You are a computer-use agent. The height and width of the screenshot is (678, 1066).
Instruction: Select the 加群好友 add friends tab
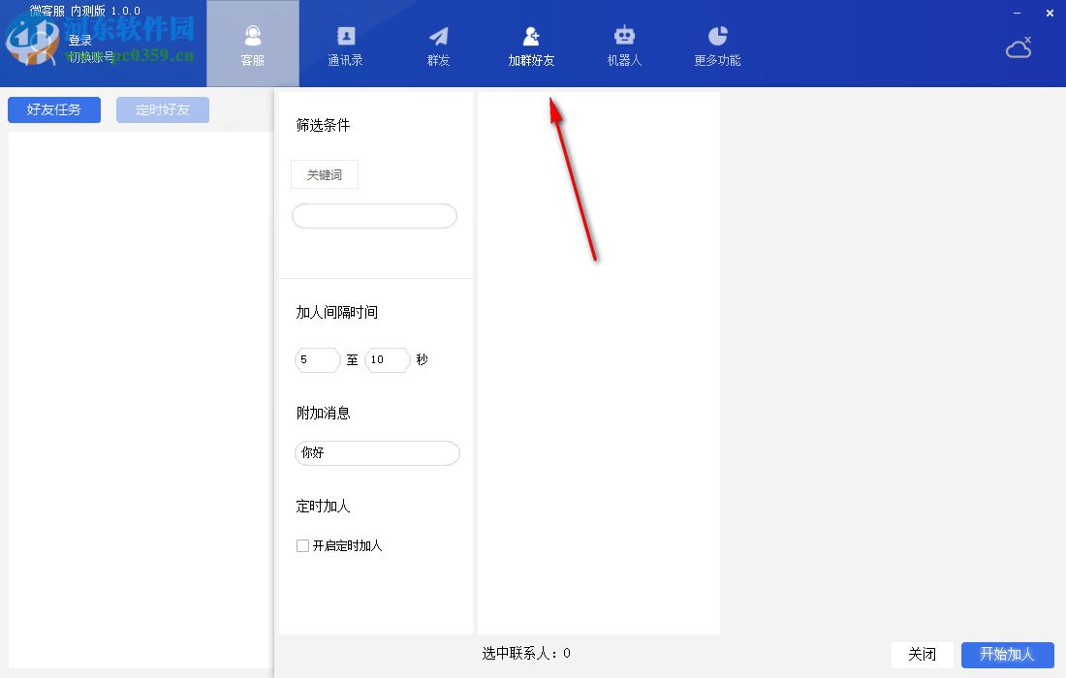click(x=531, y=45)
